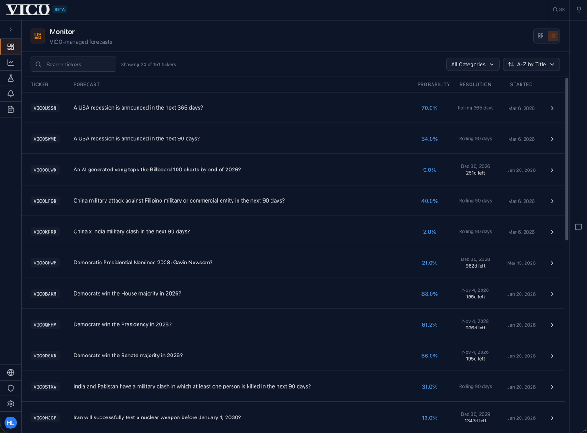Open the lab flask sidebar icon
Image resolution: width=587 pixels, height=433 pixels.
(x=11, y=78)
